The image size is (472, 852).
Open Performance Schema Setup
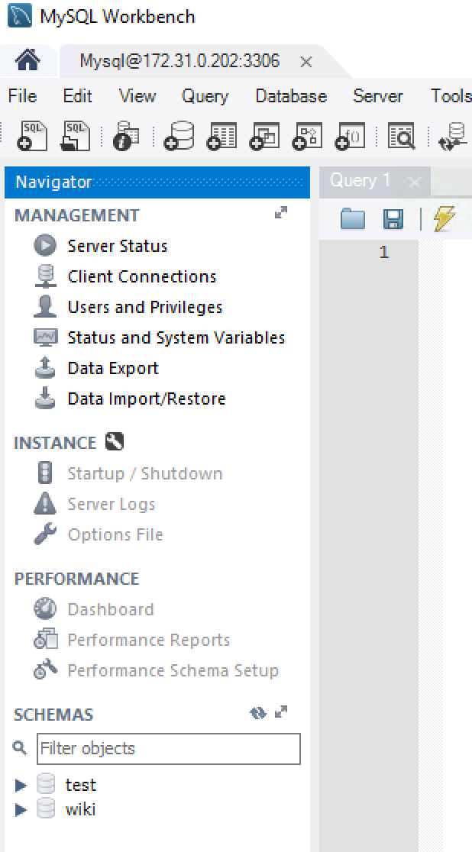173,670
